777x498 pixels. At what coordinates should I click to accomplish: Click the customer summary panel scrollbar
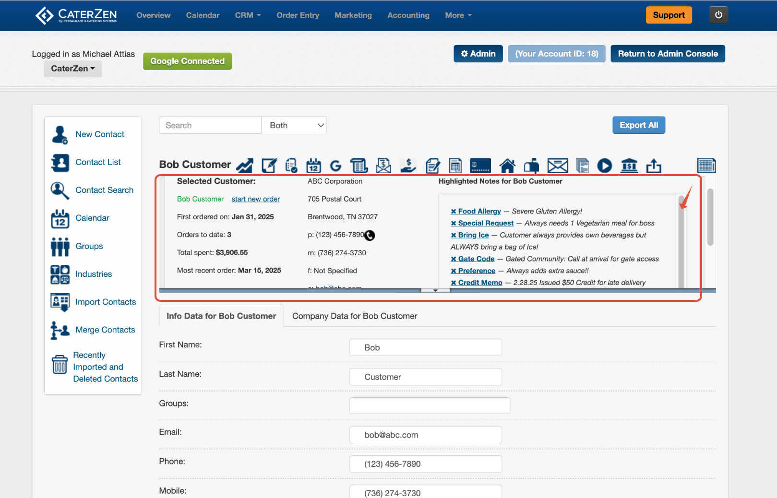click(x=710, y=217)
